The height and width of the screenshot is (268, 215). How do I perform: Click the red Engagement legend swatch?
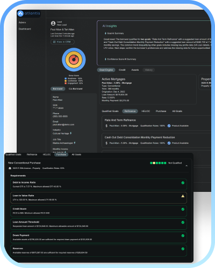(x=66, y=83)
